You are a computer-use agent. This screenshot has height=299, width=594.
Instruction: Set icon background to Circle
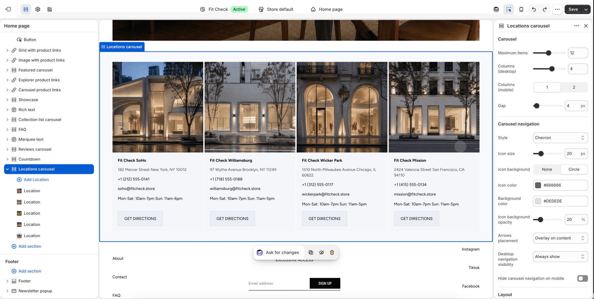[x=574, y=169]
